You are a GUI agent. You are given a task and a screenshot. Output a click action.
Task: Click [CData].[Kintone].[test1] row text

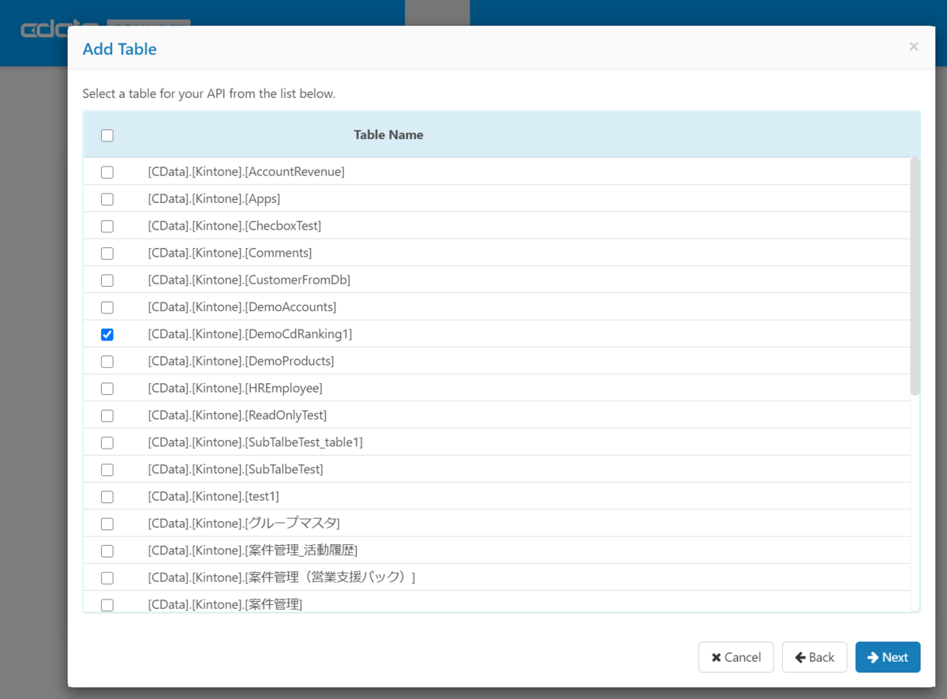click(x=214, y=496)
